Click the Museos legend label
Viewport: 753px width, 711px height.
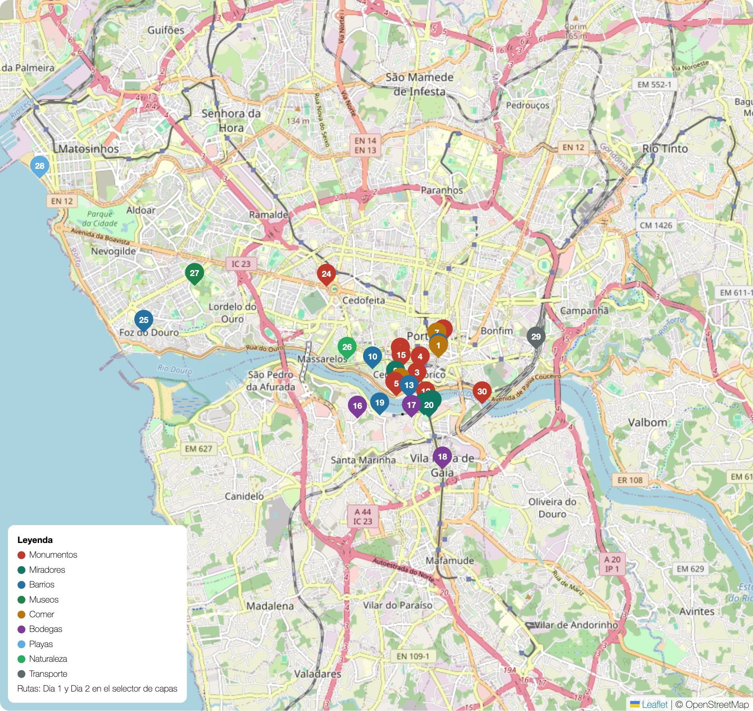tap(44, 599)
